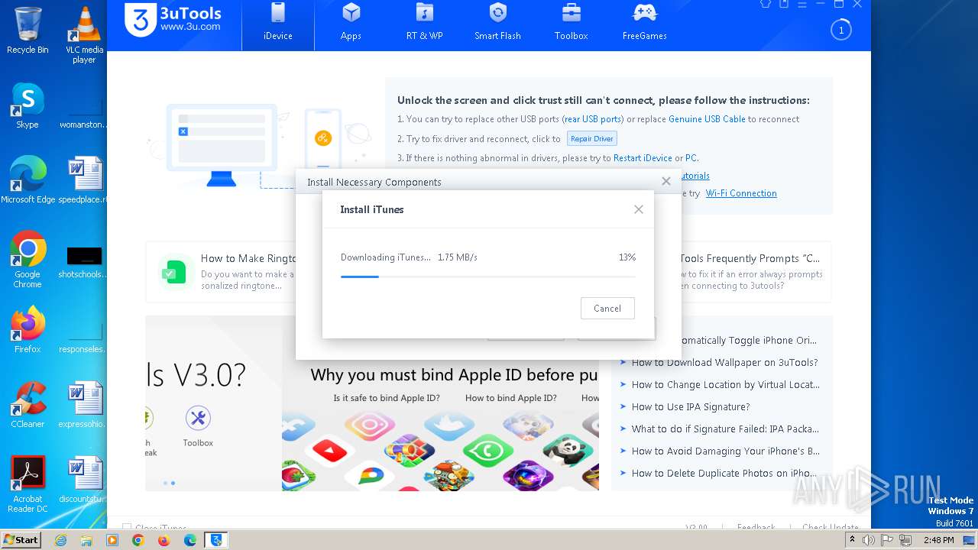The height and width of the screenshot is (550, 978).
Task: Click the Repair Driver button
Action: click(x=591, y=139)
